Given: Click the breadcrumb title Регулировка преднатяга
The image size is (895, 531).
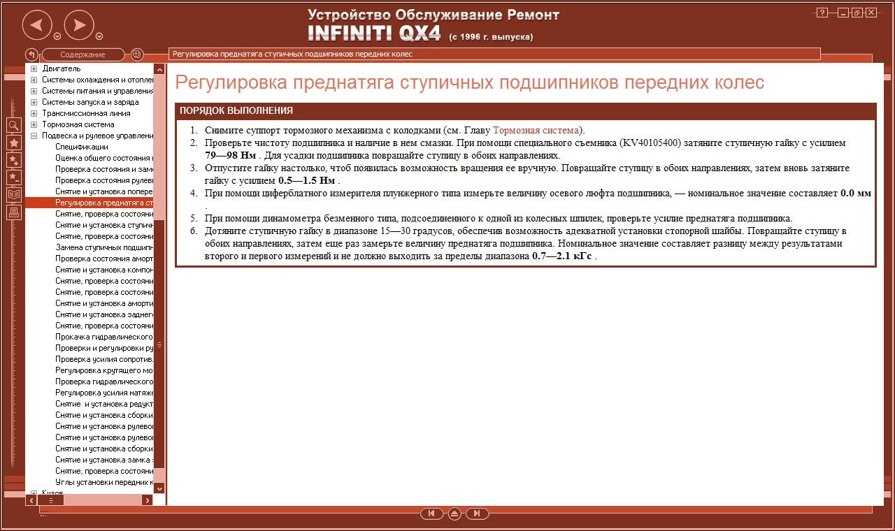Looking at the screenshot, I should (292, 54).
